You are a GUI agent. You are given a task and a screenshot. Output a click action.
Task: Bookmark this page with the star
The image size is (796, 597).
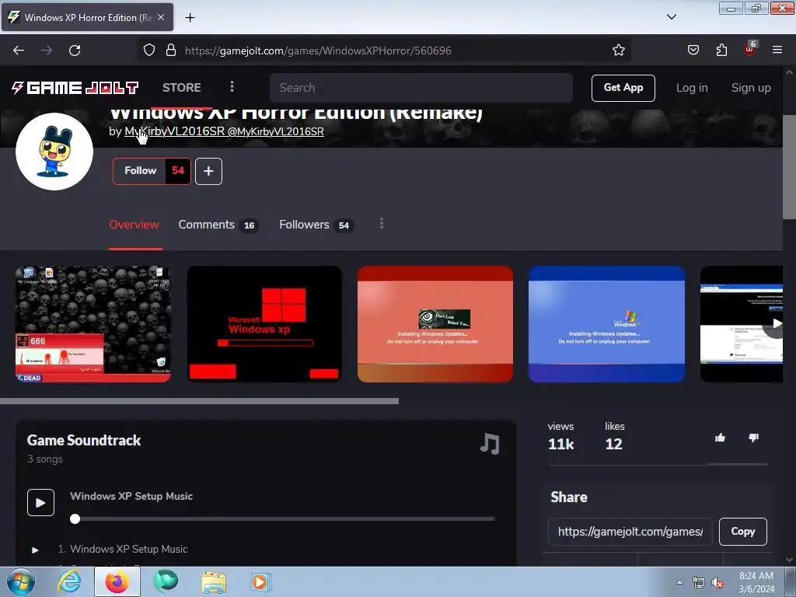pos(618,51)
